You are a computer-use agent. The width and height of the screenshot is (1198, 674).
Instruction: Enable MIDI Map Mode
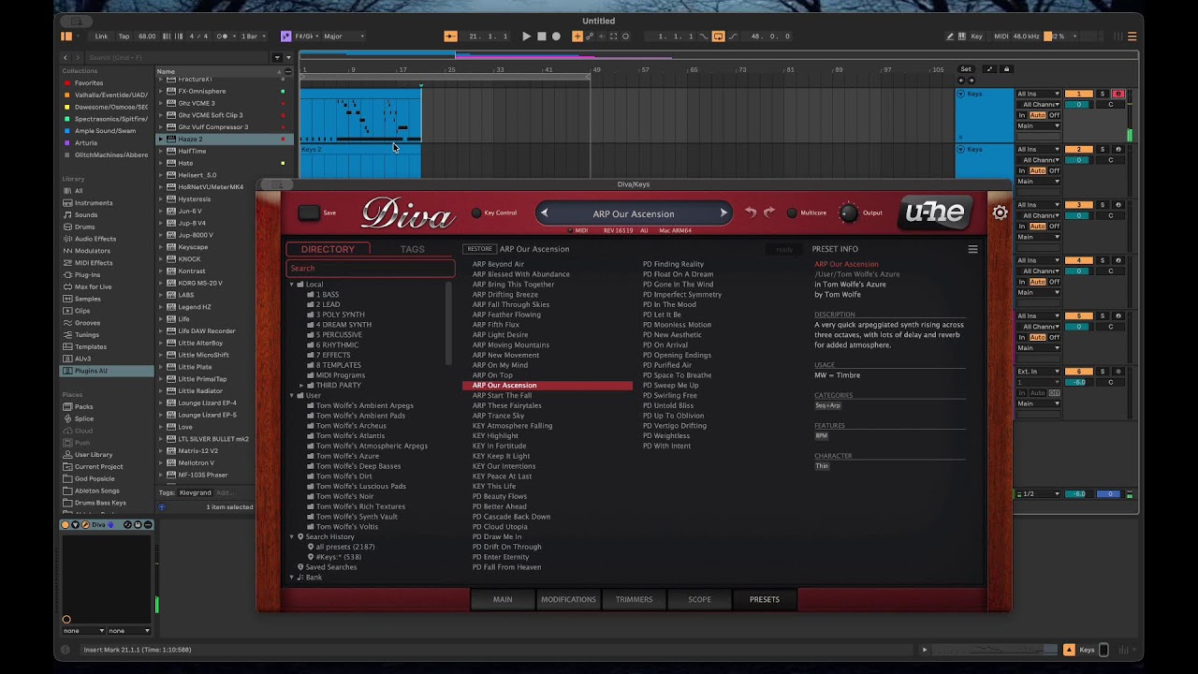pos(1001,37)
